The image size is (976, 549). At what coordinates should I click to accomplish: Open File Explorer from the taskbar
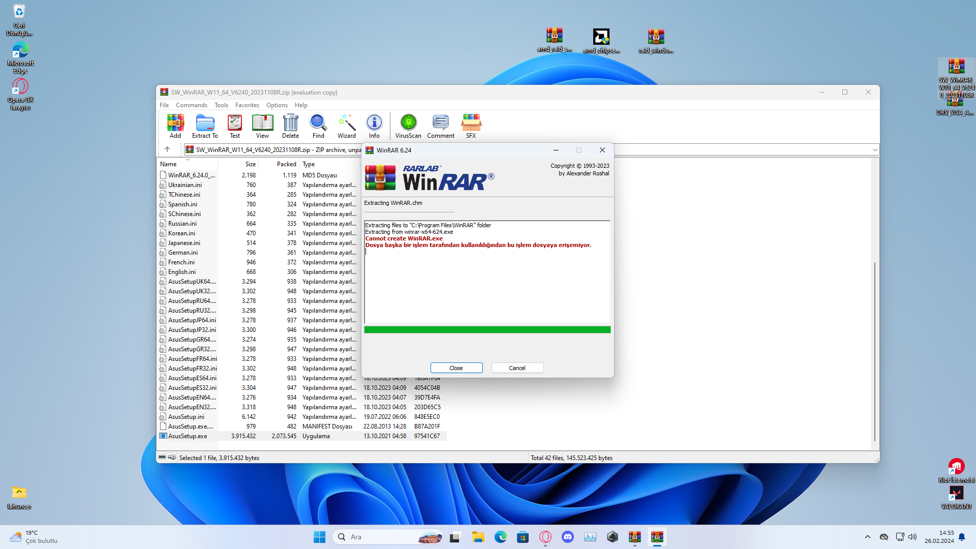(478, 537)
